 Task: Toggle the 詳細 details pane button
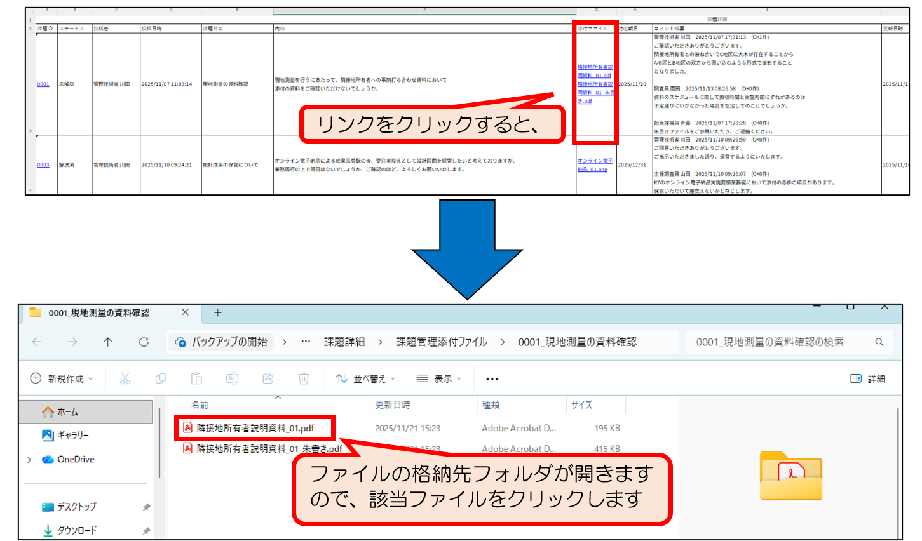pyautogui.click(x=867, y=378)
